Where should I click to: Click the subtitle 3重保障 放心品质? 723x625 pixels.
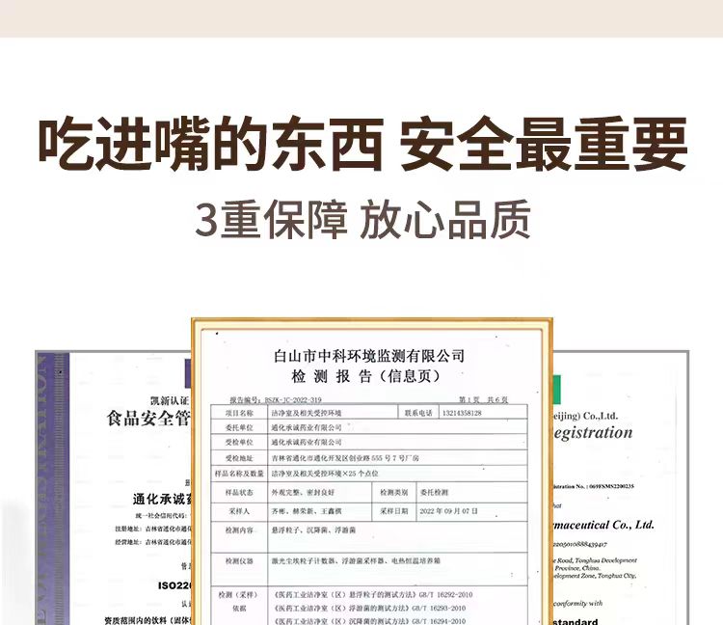click(362, 220)
